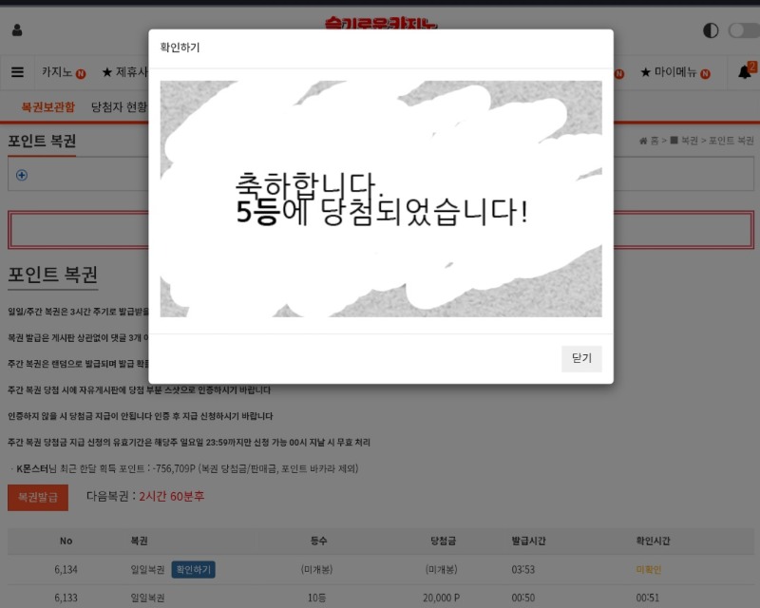This screenshot has height=608, width=760.
Task: Open the notification bell
Action: (745, 72)
